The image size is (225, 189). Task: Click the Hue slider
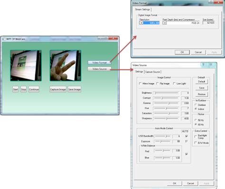166,108
